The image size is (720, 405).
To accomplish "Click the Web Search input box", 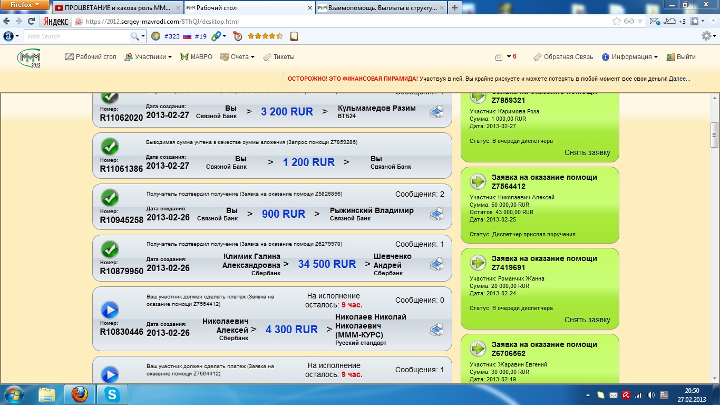I will 77,36.
